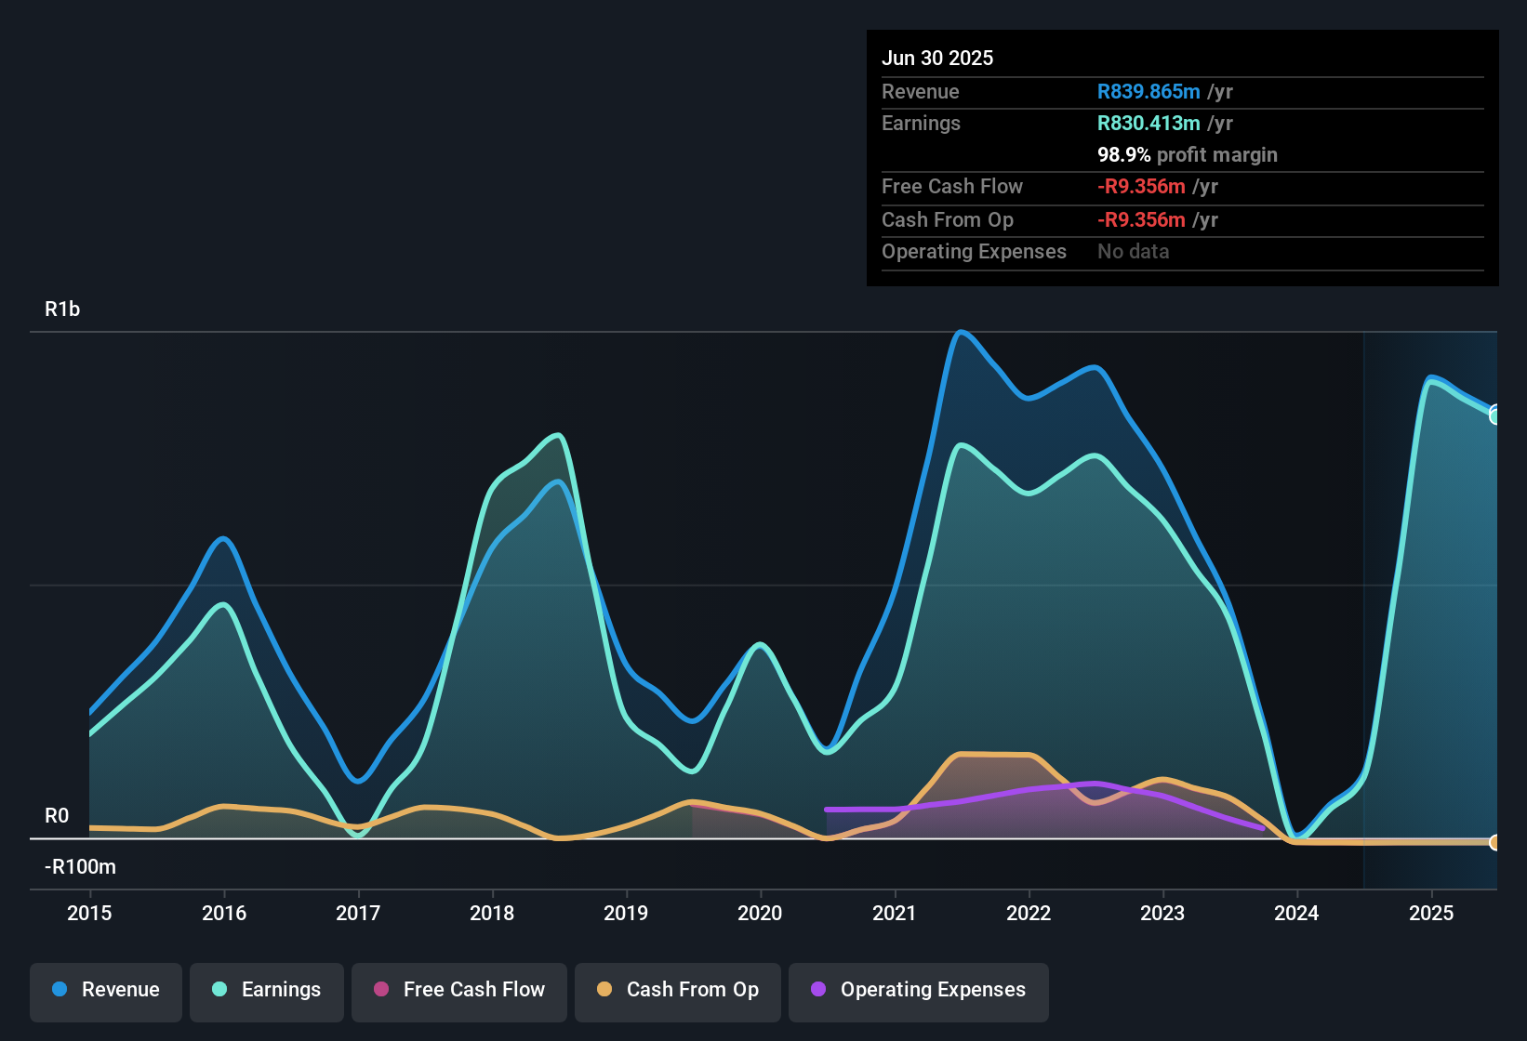The image size is (1527, 1041).
Task: Toggle the Revenue series in the legend
Action: [x=106, y=990]
